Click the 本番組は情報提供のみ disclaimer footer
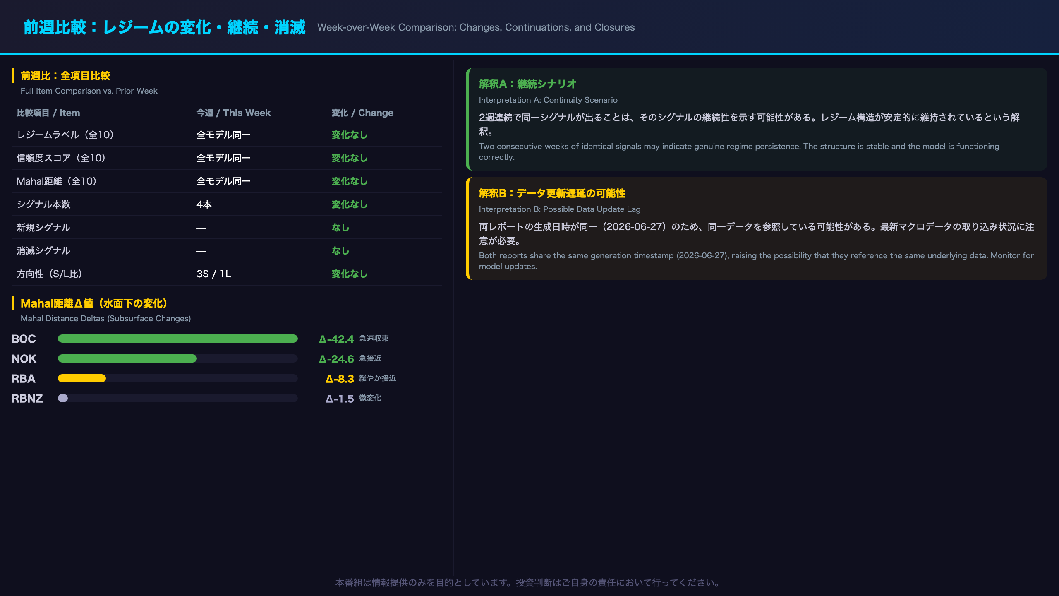This screenshot has width=1059, height=596. pos(529,582)
